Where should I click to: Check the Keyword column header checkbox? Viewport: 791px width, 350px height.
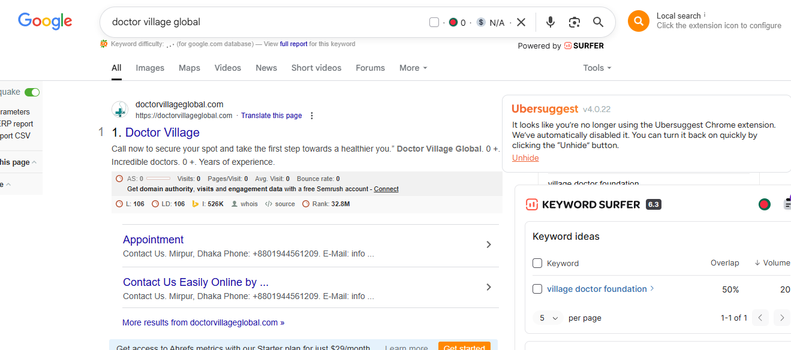coord(537,263)
